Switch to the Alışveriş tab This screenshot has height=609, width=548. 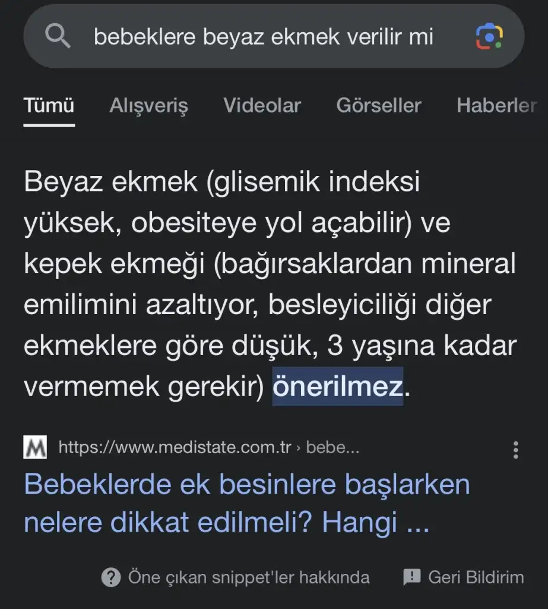[x=148, y=106]
